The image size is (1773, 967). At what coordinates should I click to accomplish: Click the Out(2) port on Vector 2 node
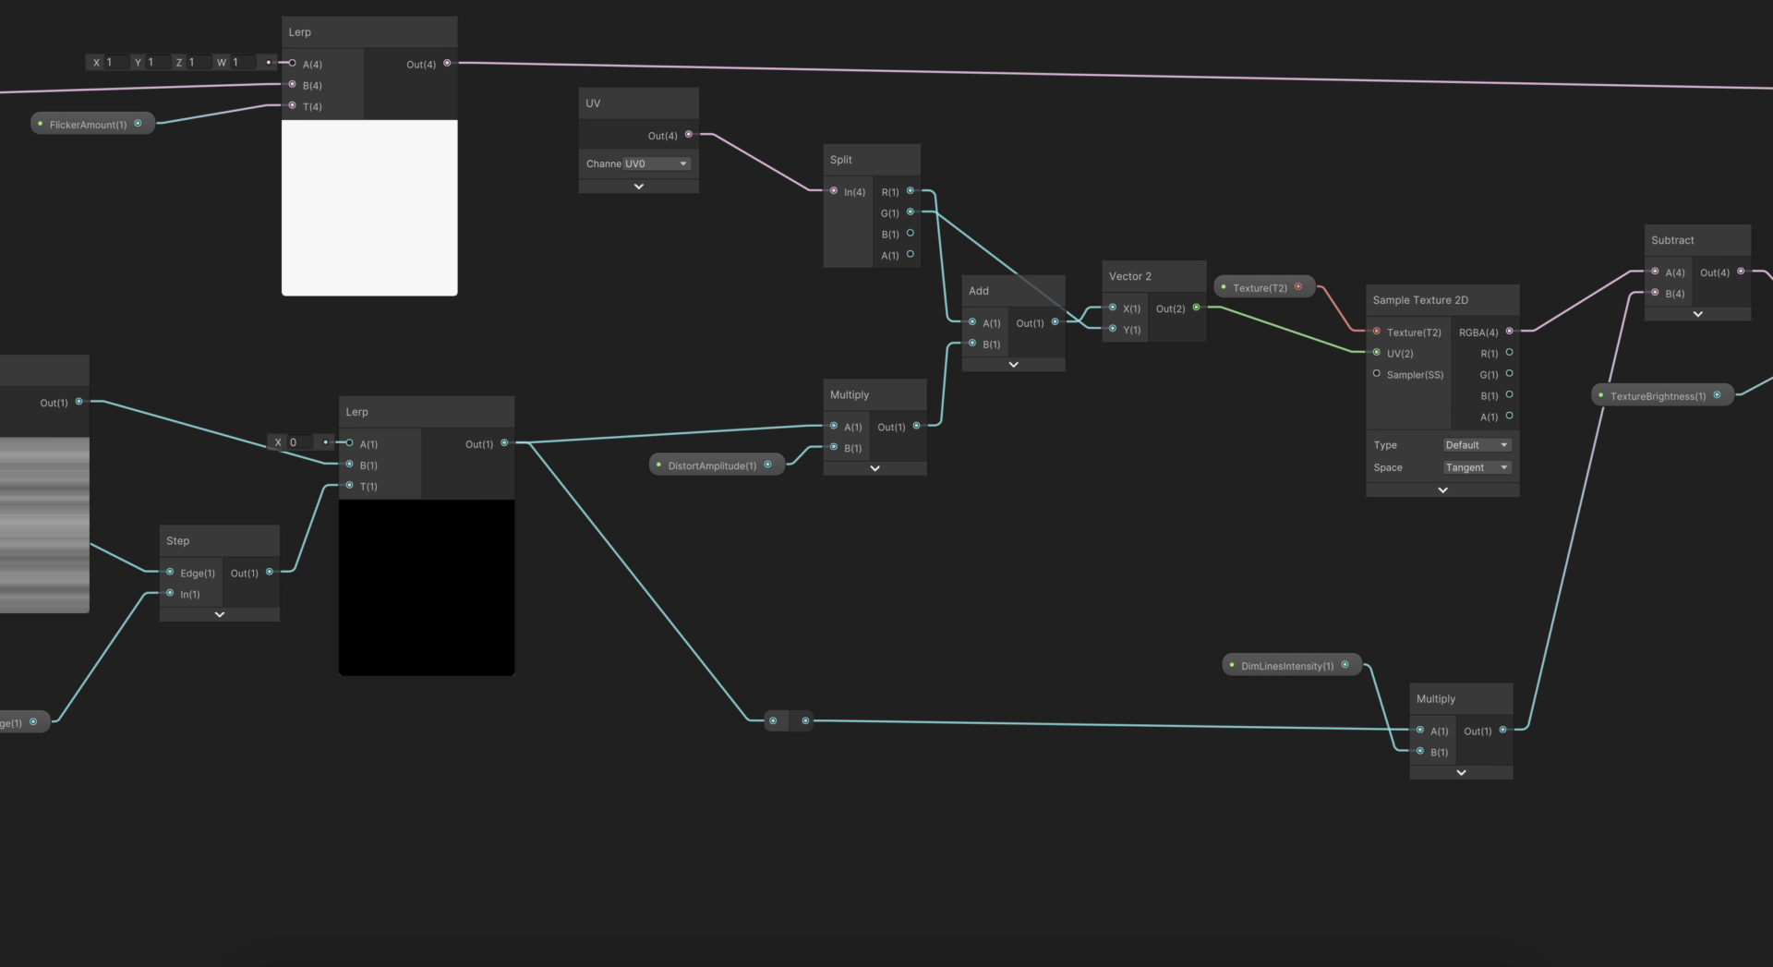[1196, 308]
